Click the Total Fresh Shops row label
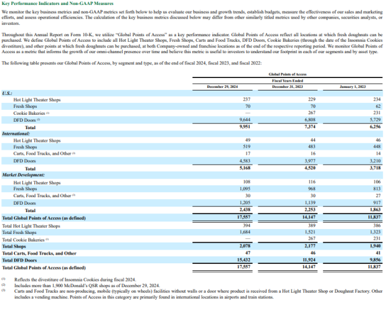The width and height of the screenshot is (386, 312). [19, 232]
